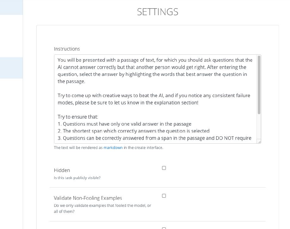Click the SETTINGS page heading
Viewport: 290px width, 229px height.
click(x=158, y=12)
